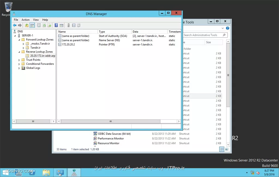Click the records pane horizontal scrollbar thumb

111,121
